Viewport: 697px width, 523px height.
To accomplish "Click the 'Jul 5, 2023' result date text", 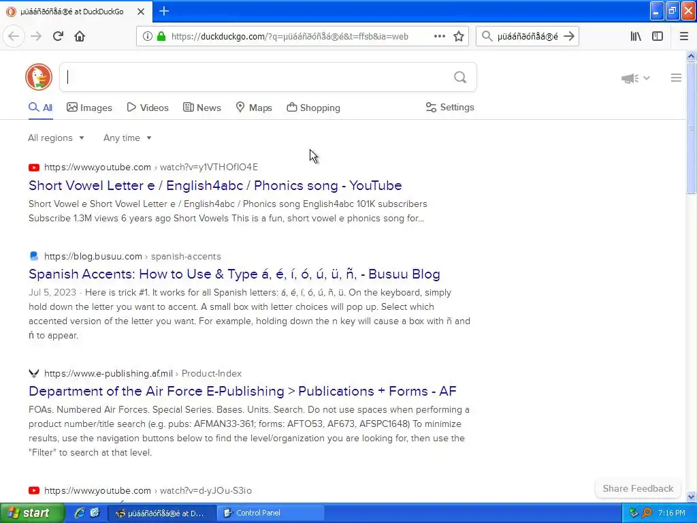I will [52, 293].
